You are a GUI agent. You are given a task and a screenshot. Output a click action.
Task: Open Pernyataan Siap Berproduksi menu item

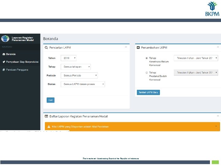20,62
